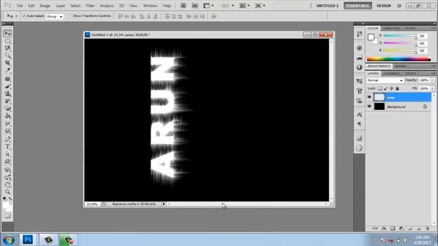Screen dimensions: 438x246
Task: Switch to the Styles tab
Action: 410,29
